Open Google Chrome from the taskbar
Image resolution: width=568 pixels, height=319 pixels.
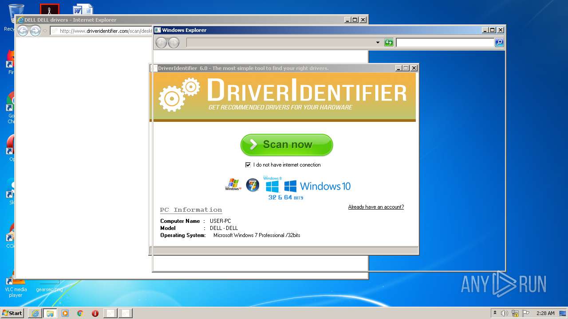tap(80, 313)
